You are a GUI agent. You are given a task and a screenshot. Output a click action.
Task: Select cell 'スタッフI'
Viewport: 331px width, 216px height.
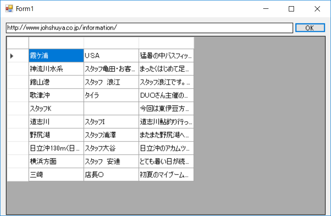(111, 122)
